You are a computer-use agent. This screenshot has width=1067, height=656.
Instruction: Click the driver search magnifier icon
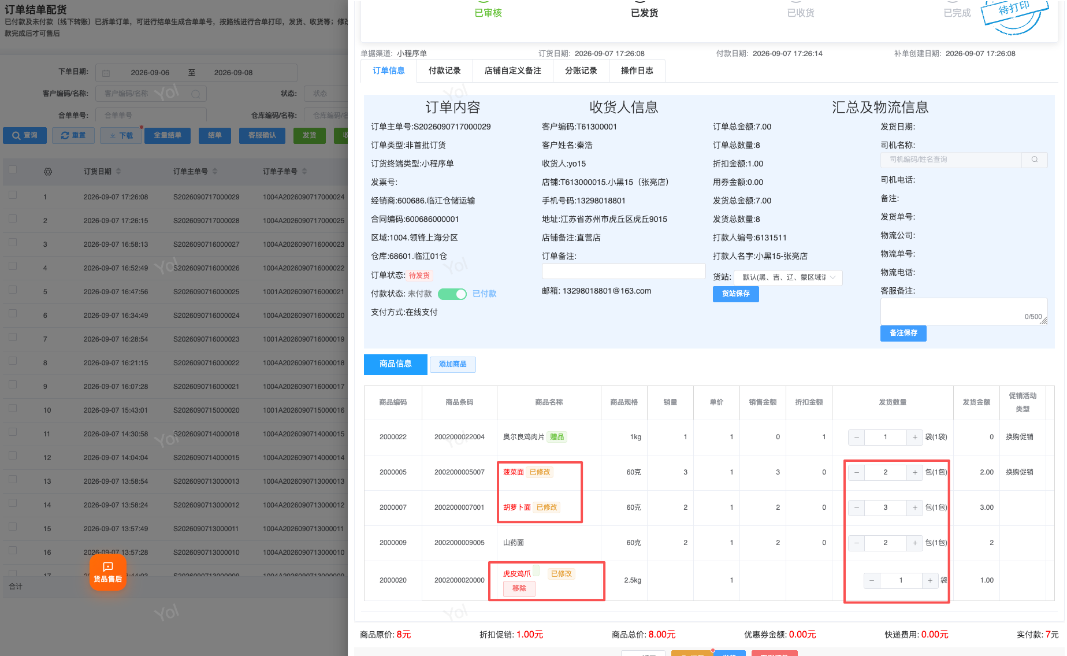[1035, 160]
